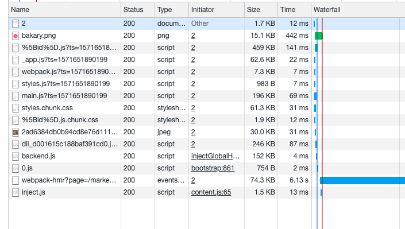Click the script file icon for backend.js

(x=16, y=157)
